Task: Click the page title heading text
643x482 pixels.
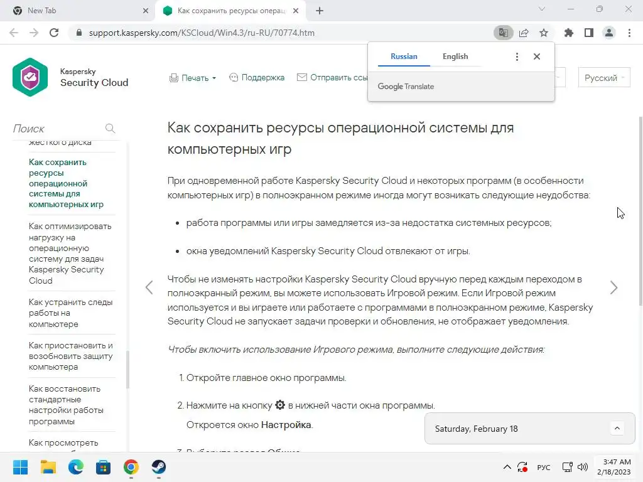Action: click(340, 138)
